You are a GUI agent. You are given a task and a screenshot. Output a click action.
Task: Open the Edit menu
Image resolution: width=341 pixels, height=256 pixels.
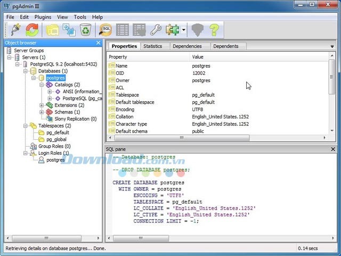coord(24,17)
